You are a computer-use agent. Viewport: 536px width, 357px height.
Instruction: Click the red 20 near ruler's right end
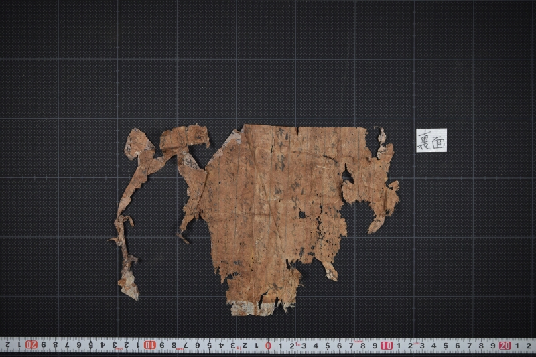point(505,346)
